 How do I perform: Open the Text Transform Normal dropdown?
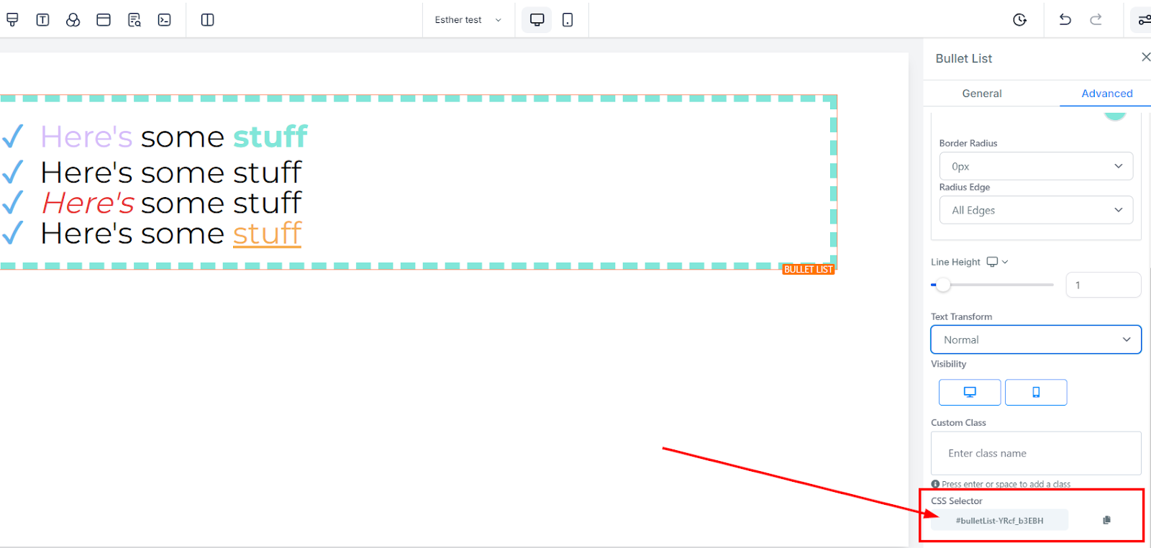coord(1036,339)
